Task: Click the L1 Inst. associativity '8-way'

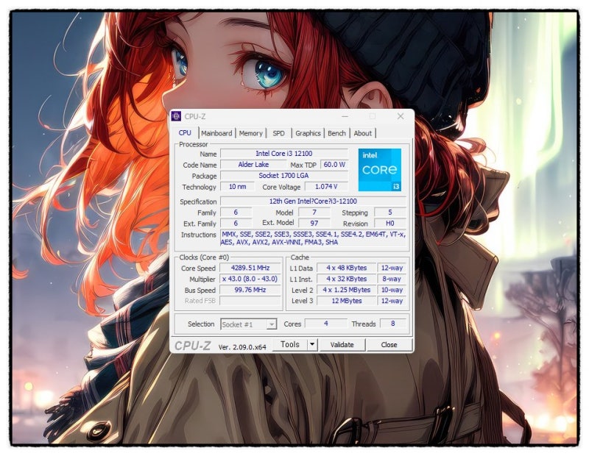Action: click(392, 279)
